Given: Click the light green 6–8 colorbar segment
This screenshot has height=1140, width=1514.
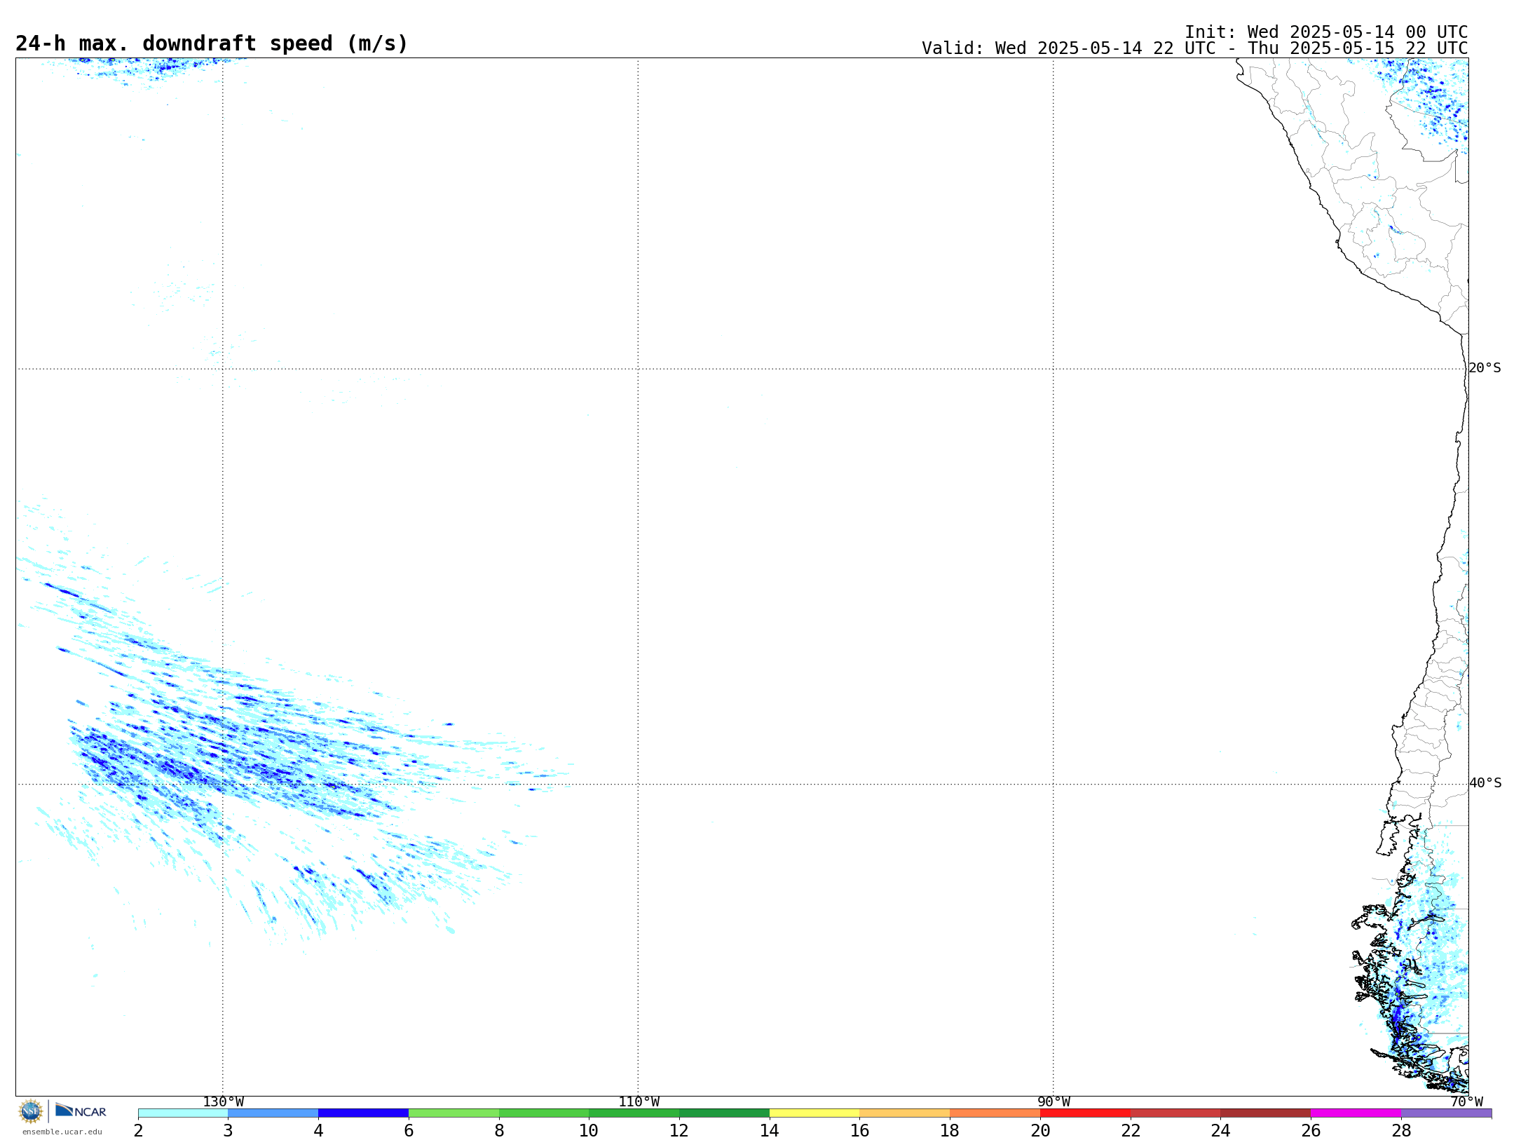Looking at the screenshot, I should 454,1113.
